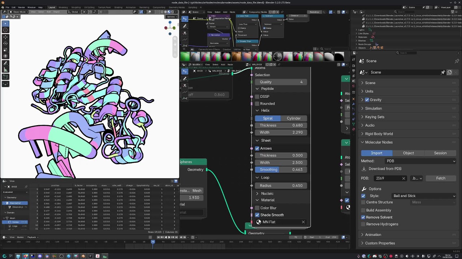Open Zotero icon in the taskbar

[97, 256]
